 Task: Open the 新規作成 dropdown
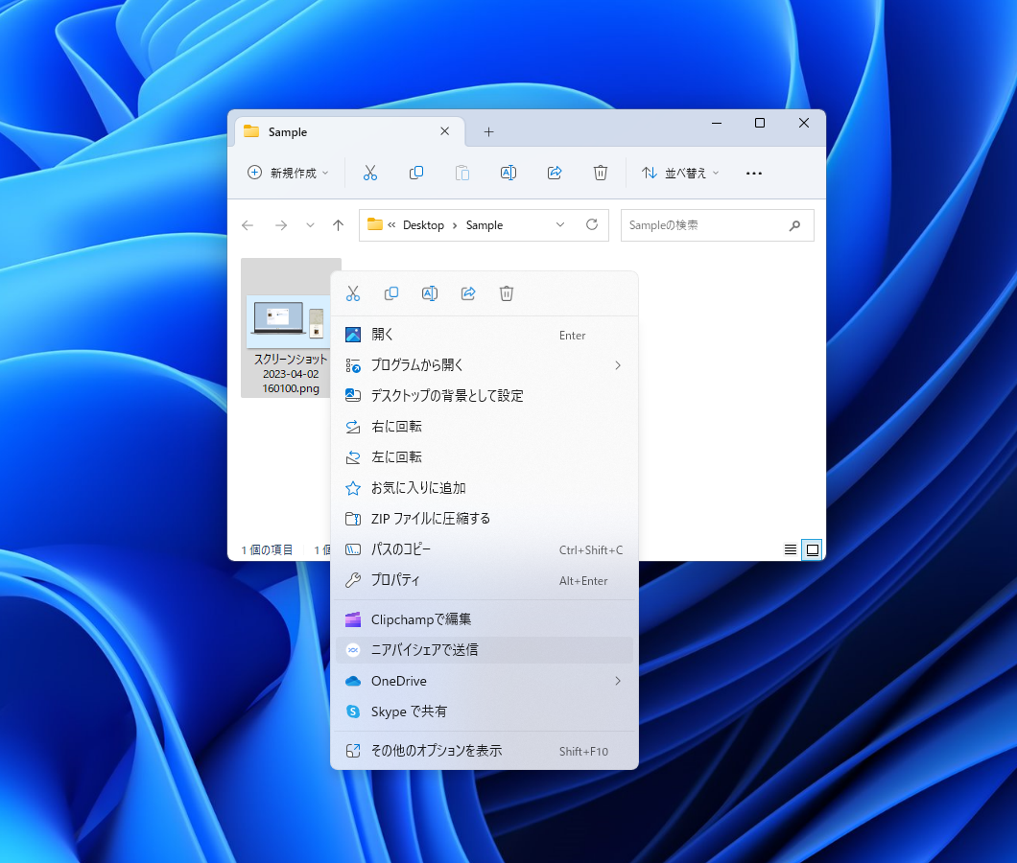pyautogui.click(x=289, y=173)
